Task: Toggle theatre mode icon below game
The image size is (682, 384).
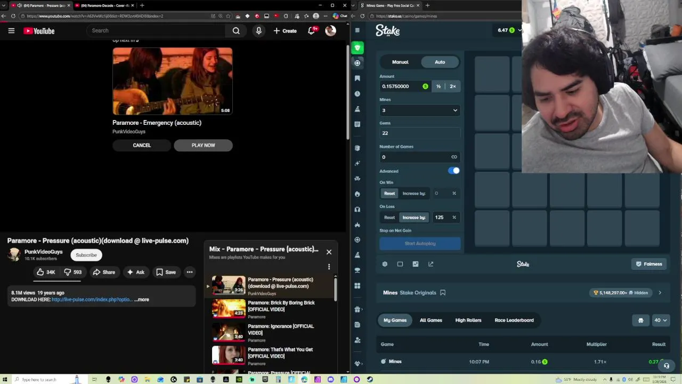Action: pyautogui.click(x=400, y=264)
